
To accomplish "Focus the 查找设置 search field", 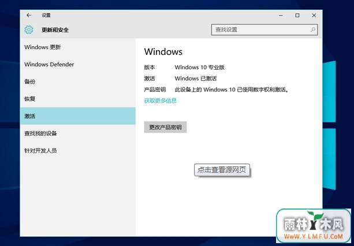I will [264, 30].
